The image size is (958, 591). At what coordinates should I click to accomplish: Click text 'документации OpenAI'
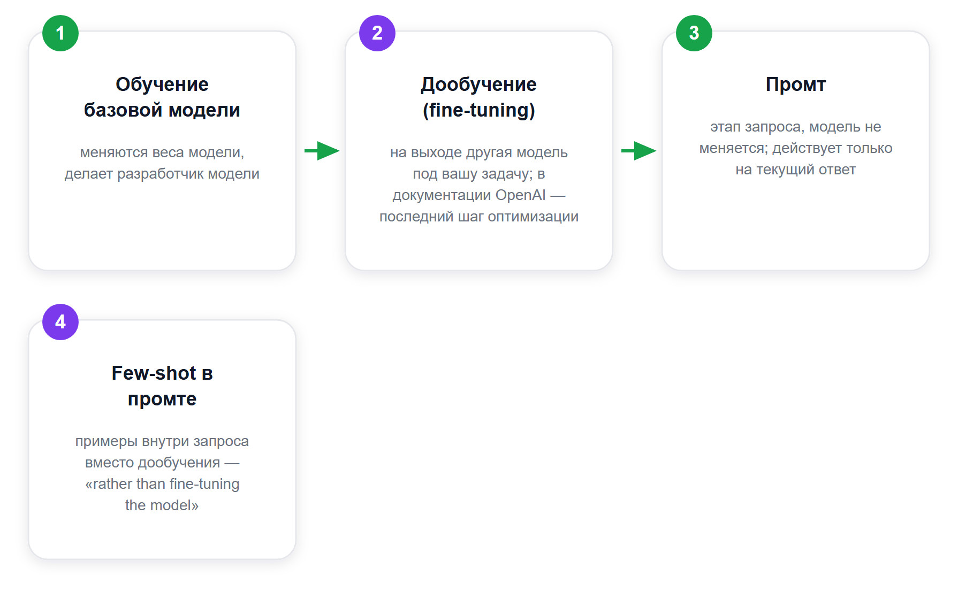(x=469, y=195)
